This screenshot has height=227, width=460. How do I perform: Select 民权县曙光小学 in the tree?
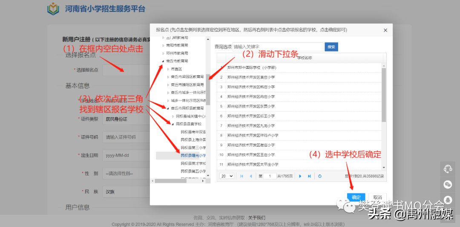point(193,156)
